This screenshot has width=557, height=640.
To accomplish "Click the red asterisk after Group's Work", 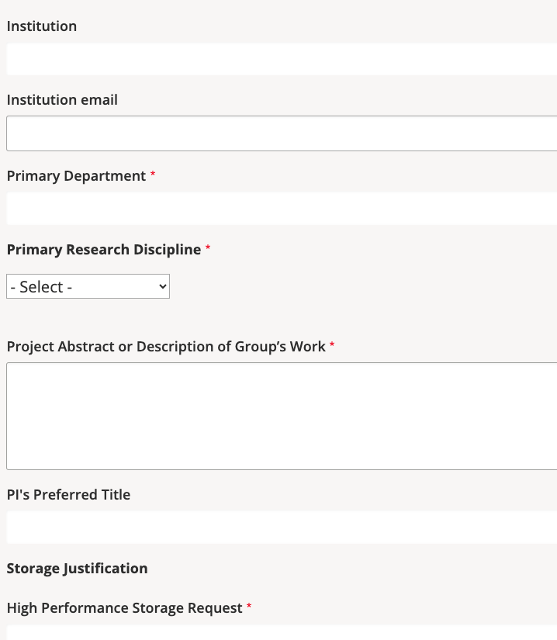I will coord(332,346).
